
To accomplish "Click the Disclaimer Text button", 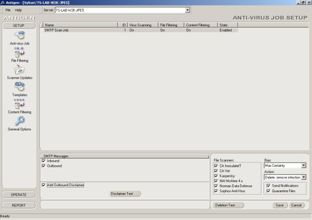I will (x=125, y=194).
